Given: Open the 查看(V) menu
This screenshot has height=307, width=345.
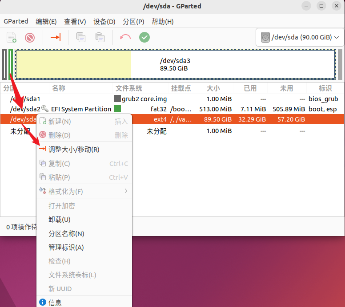Looking at the screenshot, I should pos(75,21).
